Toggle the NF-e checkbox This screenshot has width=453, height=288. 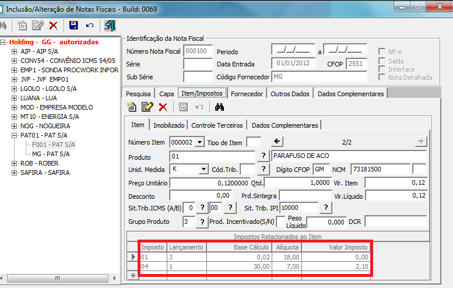tap(382, 52)
